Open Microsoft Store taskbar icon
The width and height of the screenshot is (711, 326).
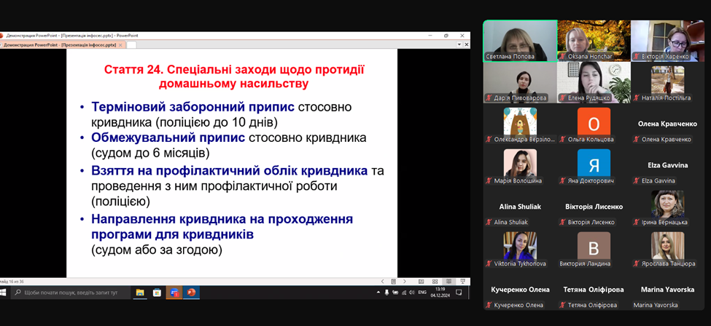tap(156, 293)
